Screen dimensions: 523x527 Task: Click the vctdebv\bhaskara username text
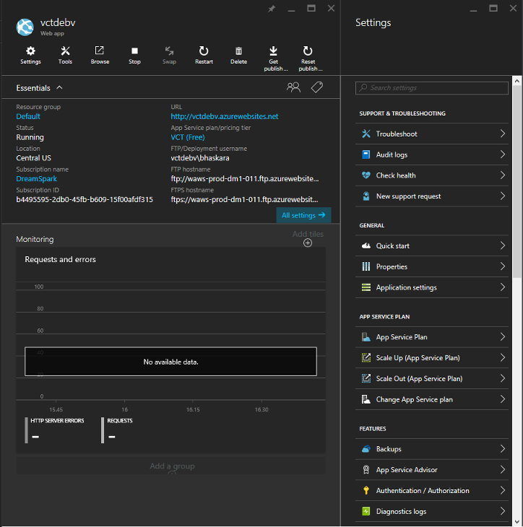point(200,158)
